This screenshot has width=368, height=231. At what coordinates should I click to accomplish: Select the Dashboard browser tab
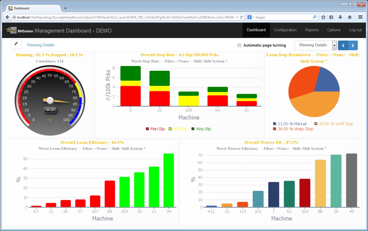click(33, 8)
